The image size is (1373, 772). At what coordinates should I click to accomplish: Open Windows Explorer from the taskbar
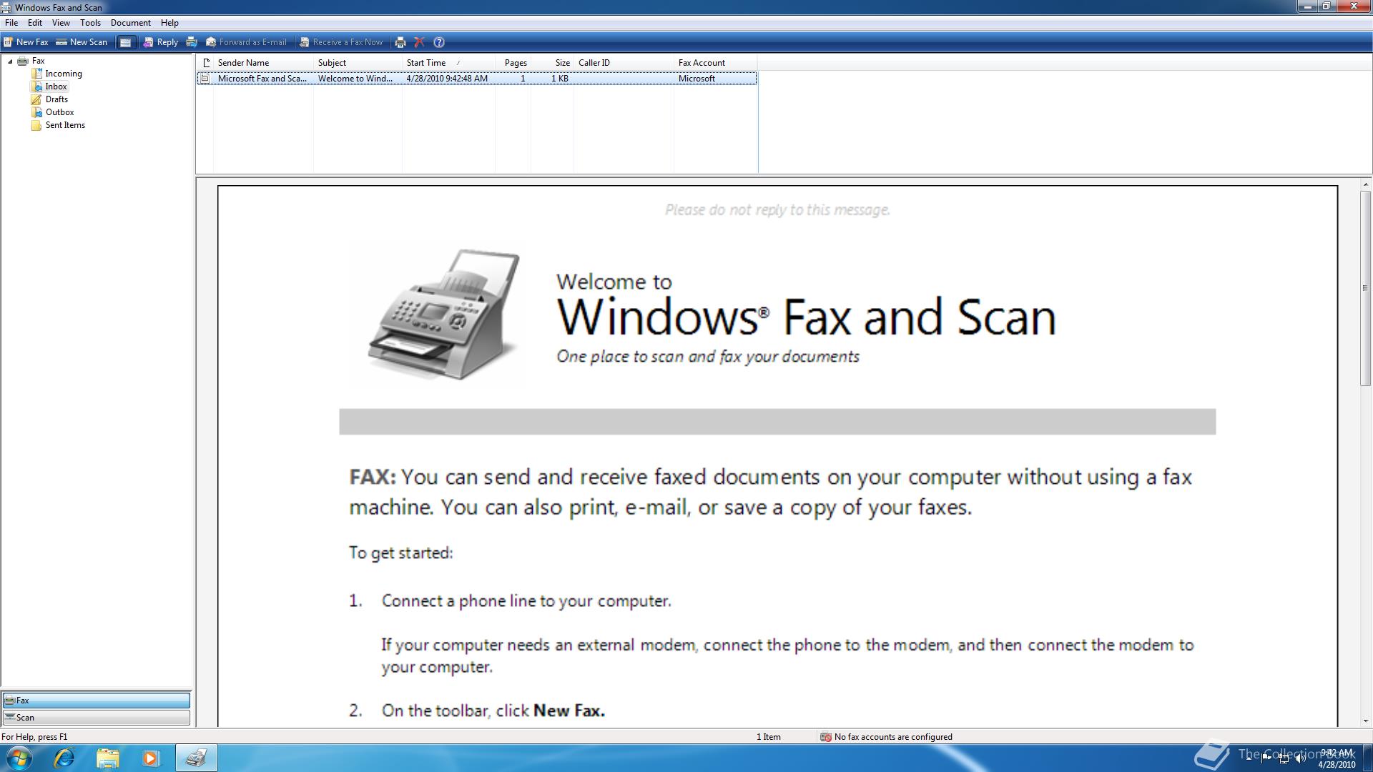(107, 758)
